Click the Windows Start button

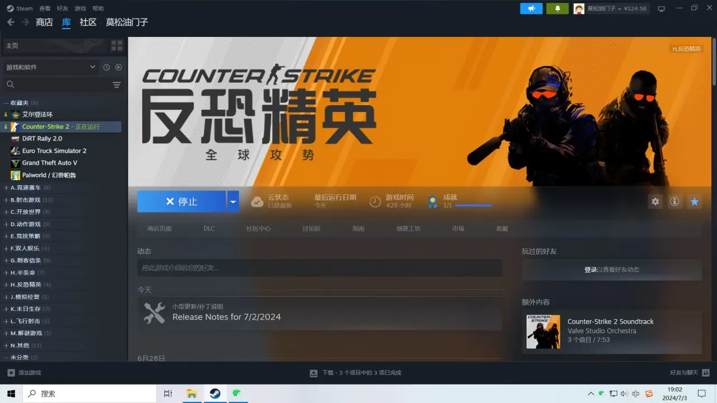12,393
